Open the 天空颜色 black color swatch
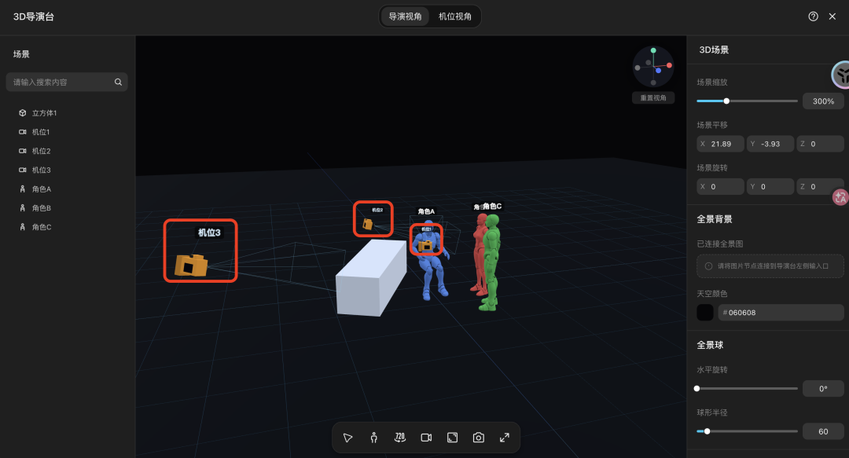This screenshot has height=458, width=849. (705, 313)
